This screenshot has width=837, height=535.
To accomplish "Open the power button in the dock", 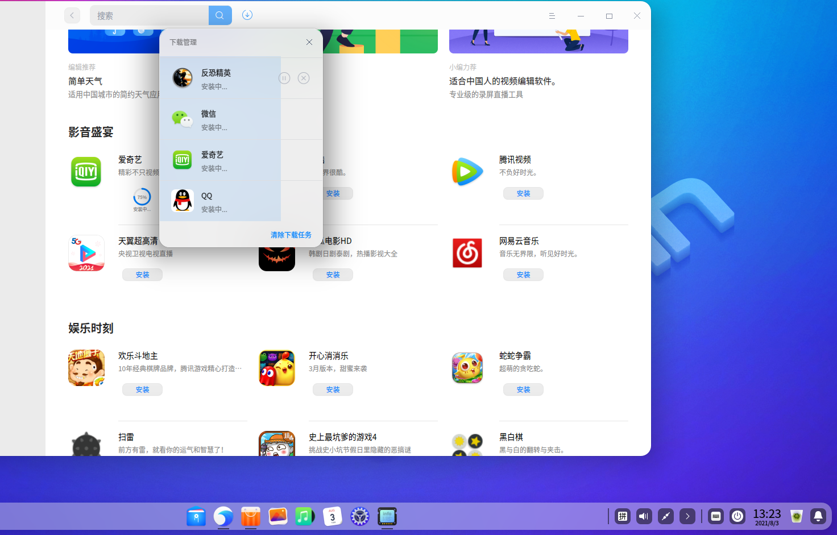I will click(737, 516).
